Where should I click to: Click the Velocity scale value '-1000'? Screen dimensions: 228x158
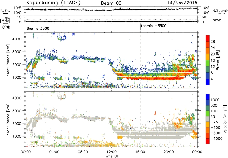pyautogui.click(x=217, y=139)
